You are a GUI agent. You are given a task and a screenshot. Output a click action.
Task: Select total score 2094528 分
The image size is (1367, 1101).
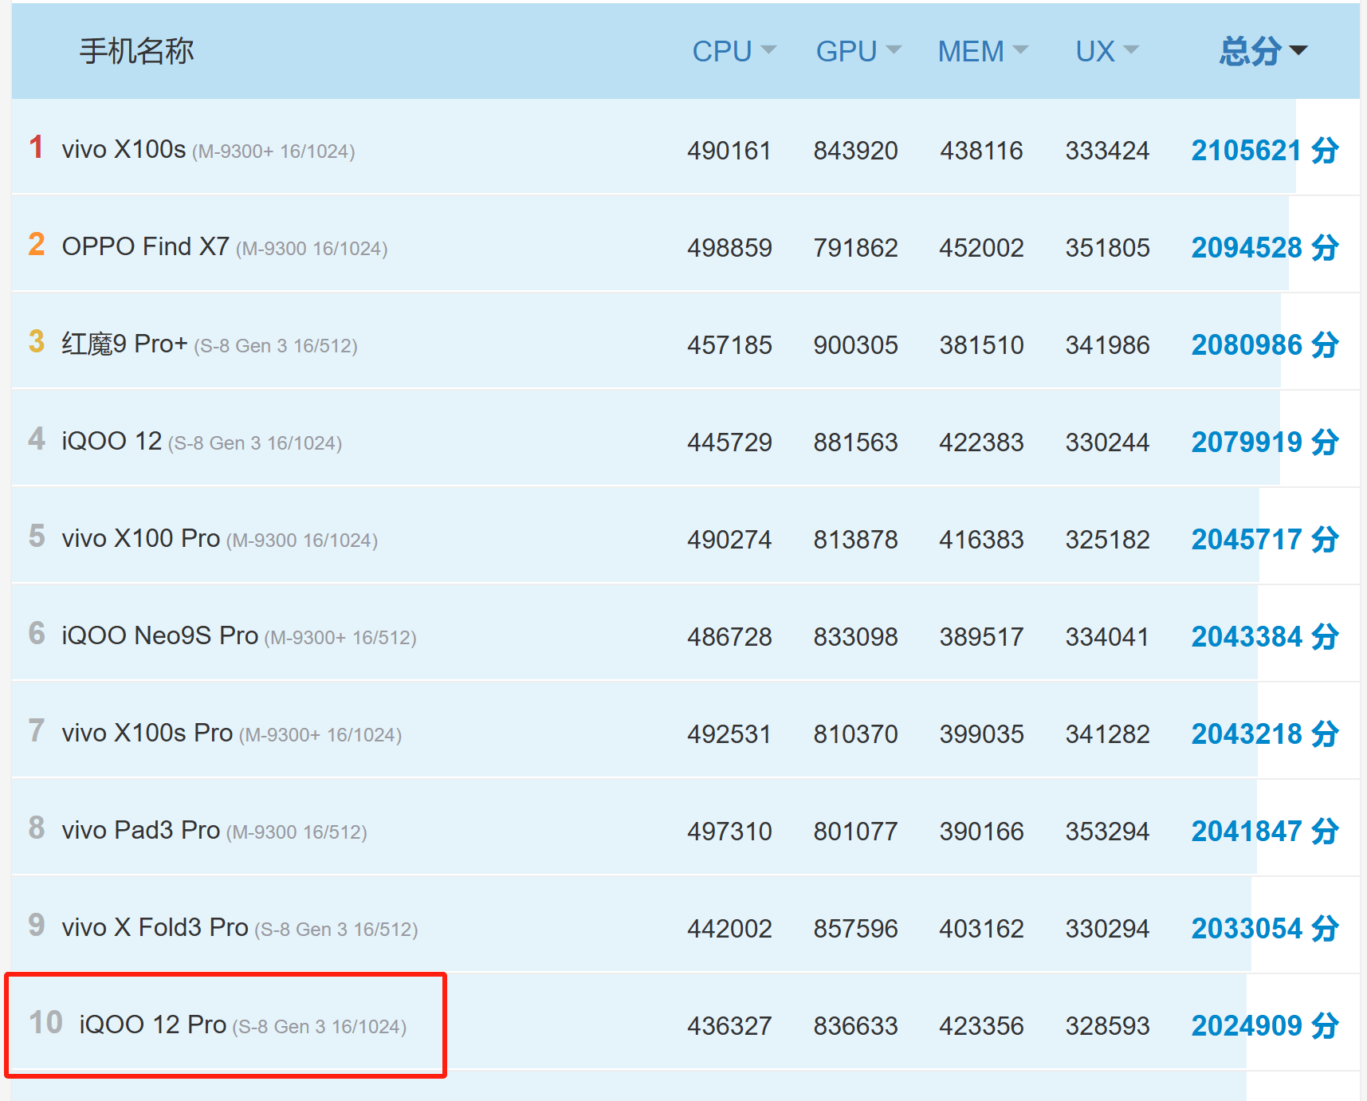(1265, 247)
